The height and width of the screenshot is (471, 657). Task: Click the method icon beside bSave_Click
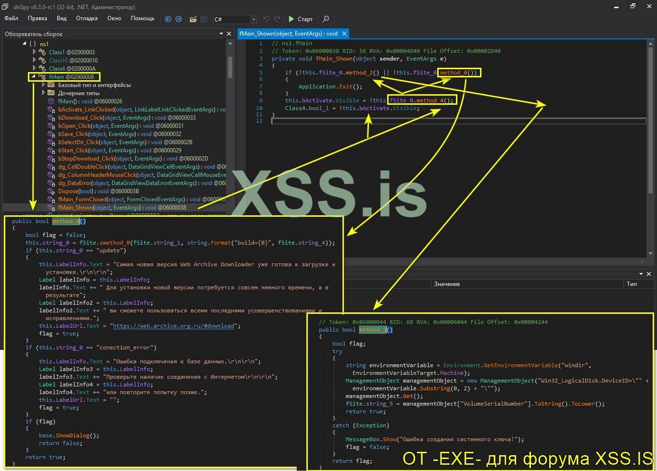[51, 134]
